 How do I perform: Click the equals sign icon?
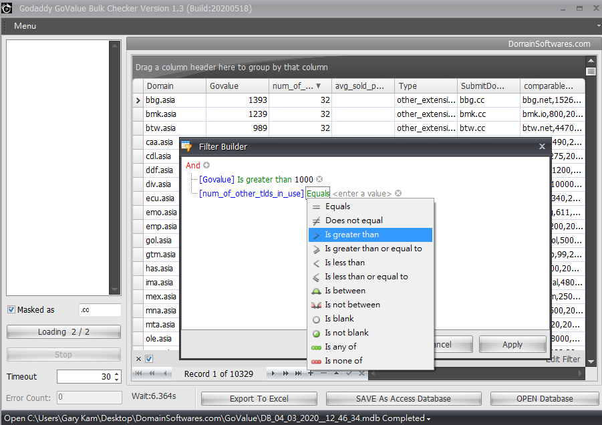316,207
